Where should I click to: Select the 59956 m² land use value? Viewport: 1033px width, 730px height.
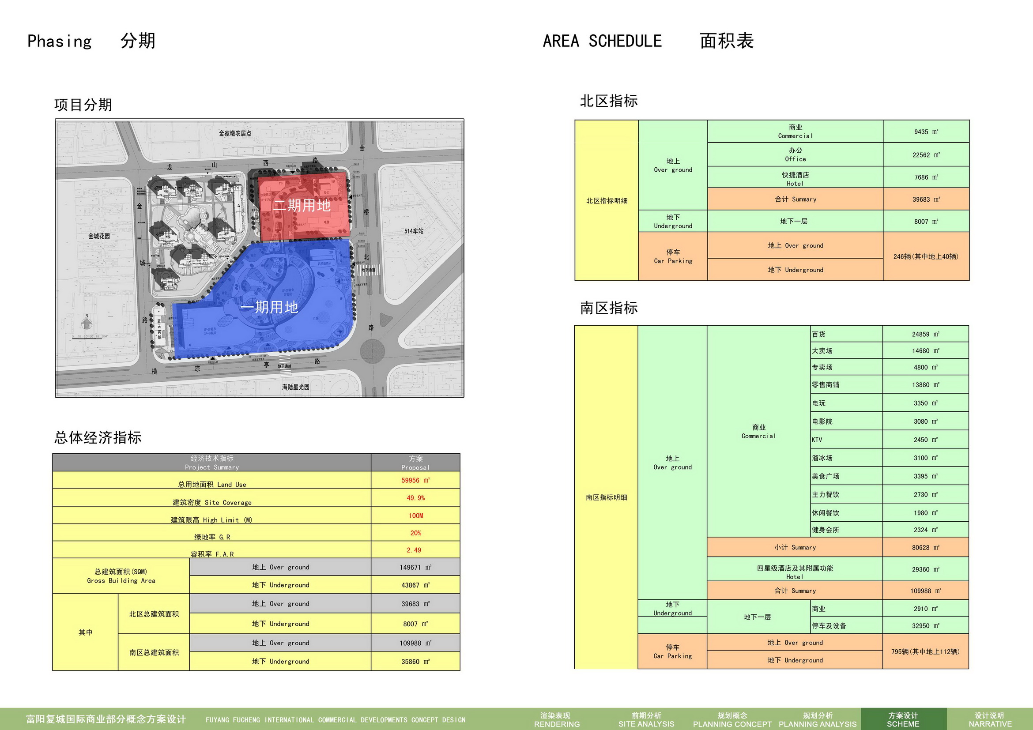(x=416, y=480)
